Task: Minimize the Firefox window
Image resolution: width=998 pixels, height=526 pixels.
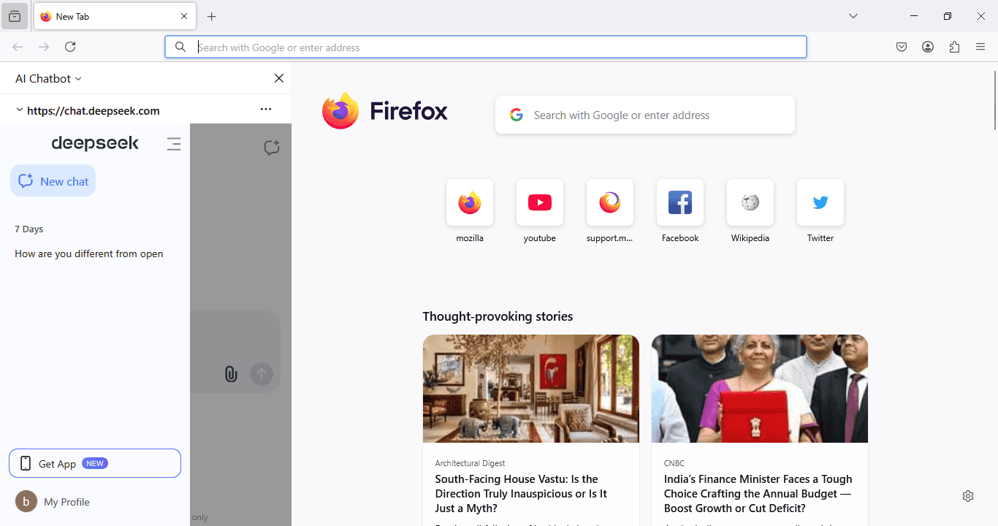Action: pos(914,16)
